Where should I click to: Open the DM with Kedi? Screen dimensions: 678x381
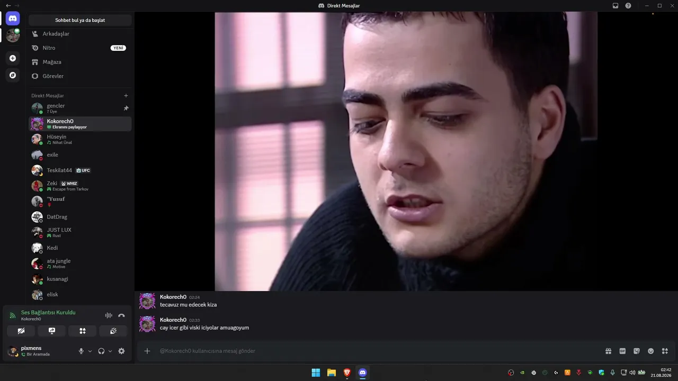(x=80, y=248)
